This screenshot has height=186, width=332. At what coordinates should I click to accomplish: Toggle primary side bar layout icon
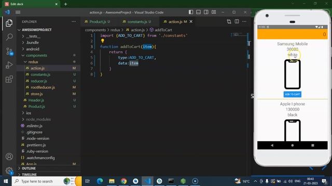point(191,12)
